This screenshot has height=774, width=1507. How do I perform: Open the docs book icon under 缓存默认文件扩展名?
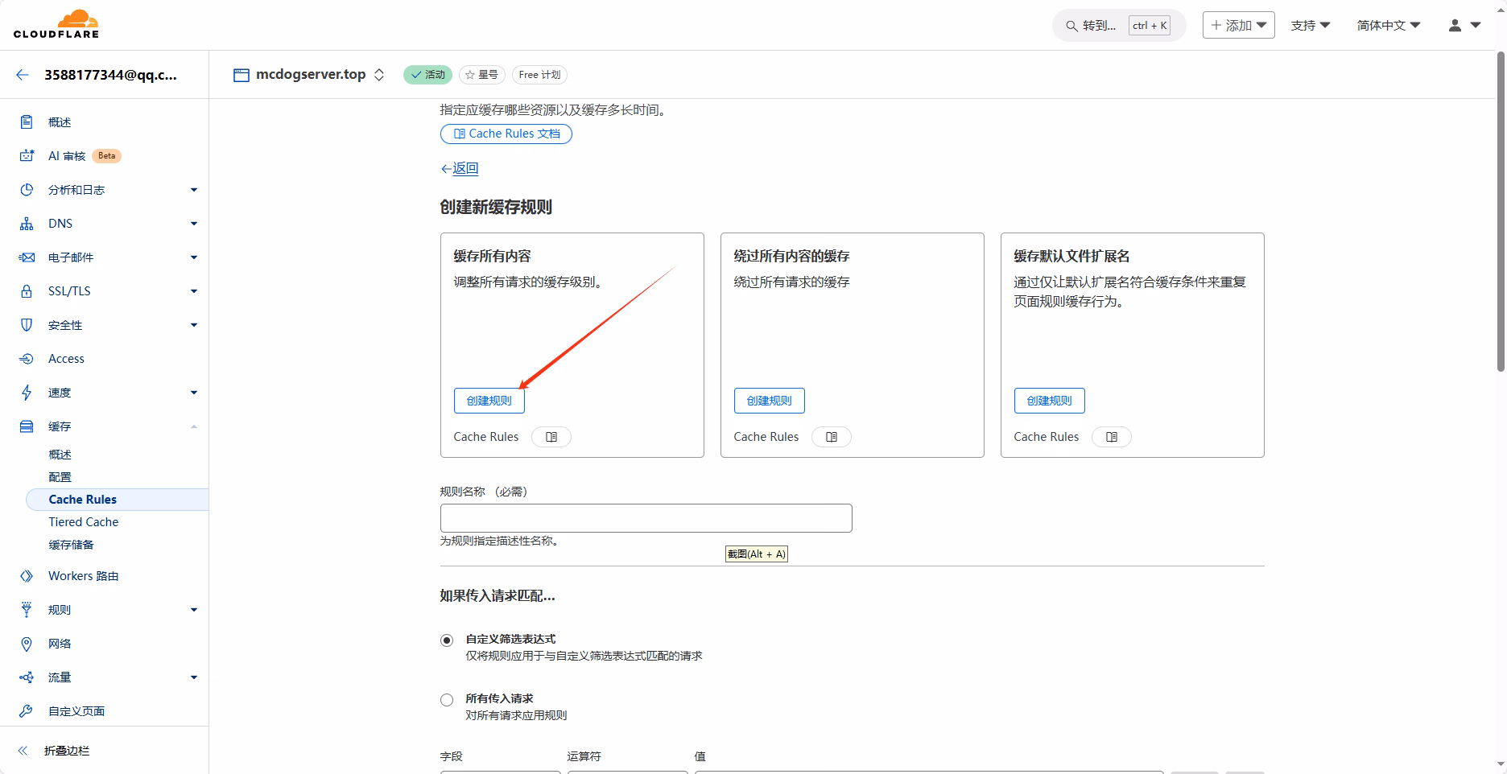coord(1112,437)
